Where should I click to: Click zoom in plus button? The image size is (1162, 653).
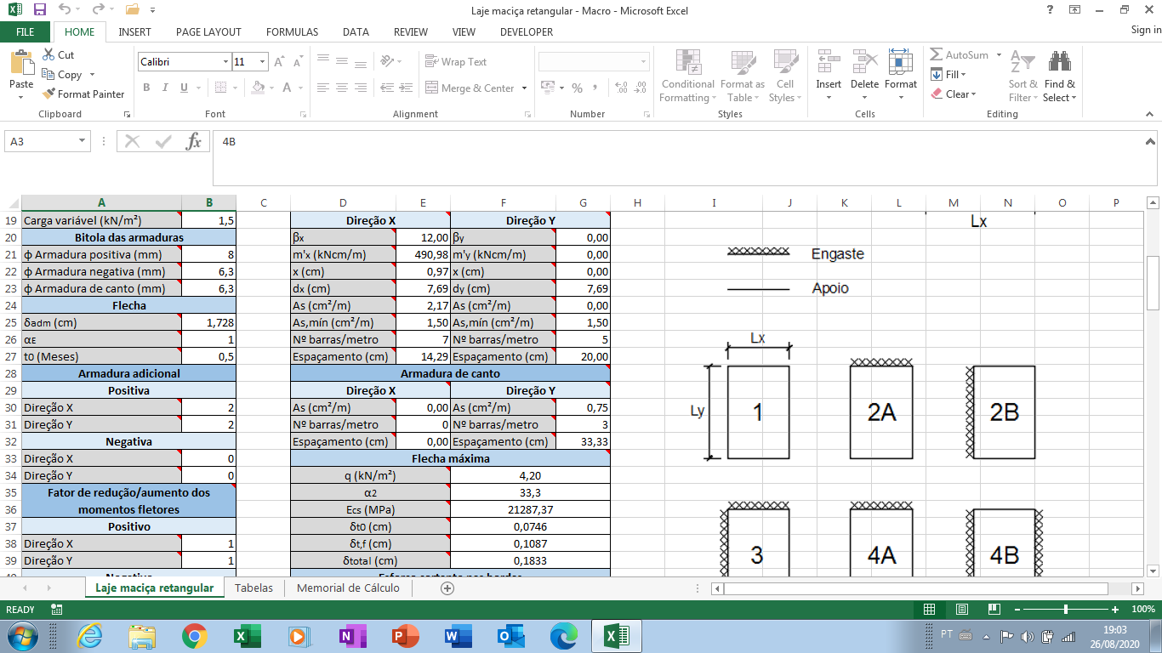1115,610
